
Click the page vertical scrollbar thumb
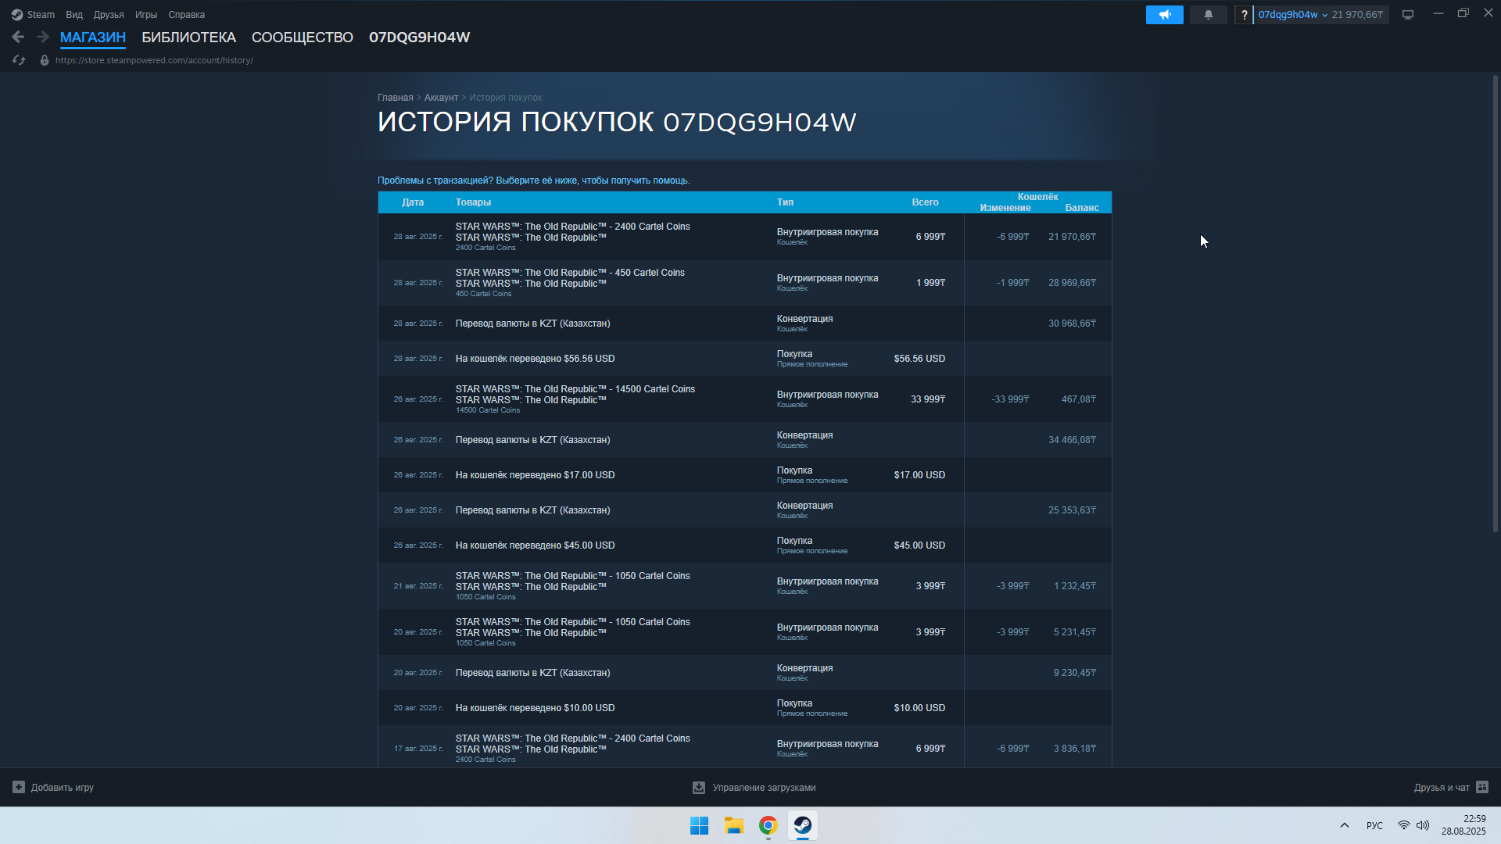(x=1495, y=303)
